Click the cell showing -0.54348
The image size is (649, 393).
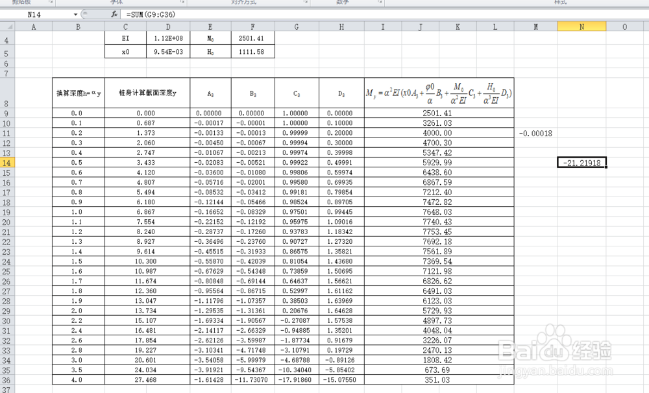click(253, 271)
